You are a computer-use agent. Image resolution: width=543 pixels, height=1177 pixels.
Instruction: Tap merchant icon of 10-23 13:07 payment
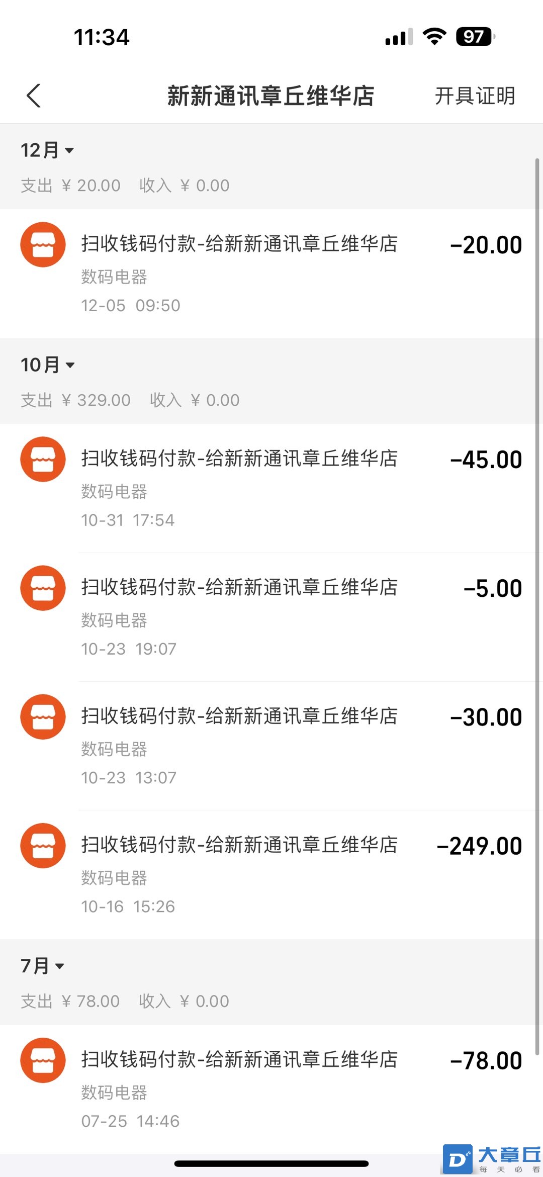pos(43,716)
